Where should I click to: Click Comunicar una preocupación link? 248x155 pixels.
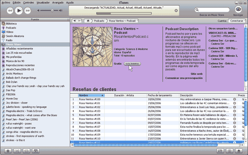184,78
